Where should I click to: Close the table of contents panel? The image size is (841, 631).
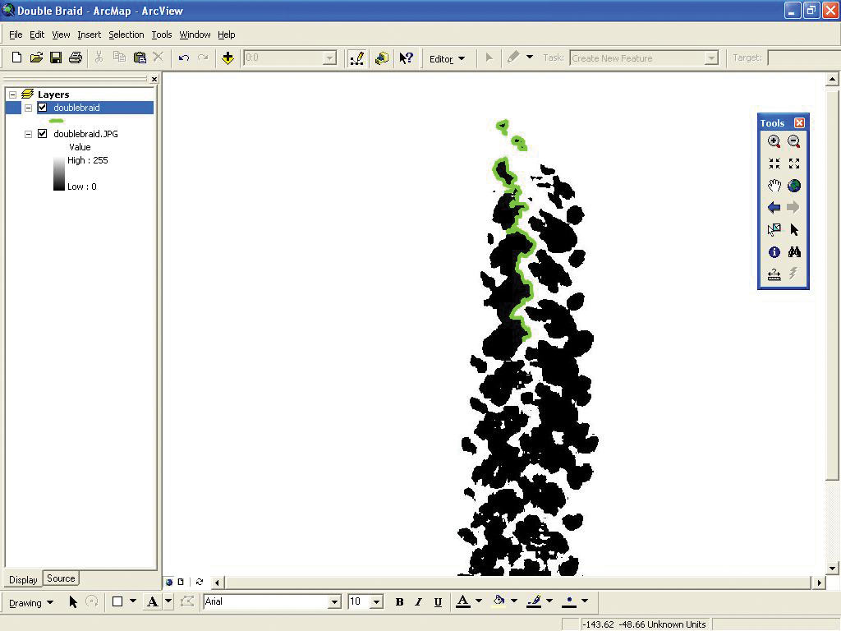[154, 80]
